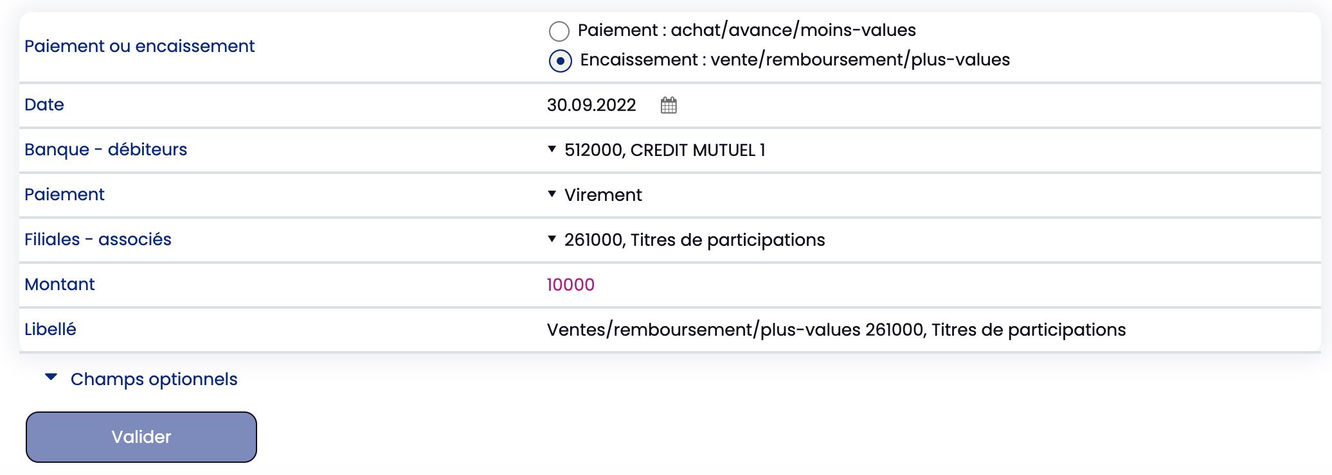
Task: Click the Banque - débiteurs label
Action: point(106,150)
